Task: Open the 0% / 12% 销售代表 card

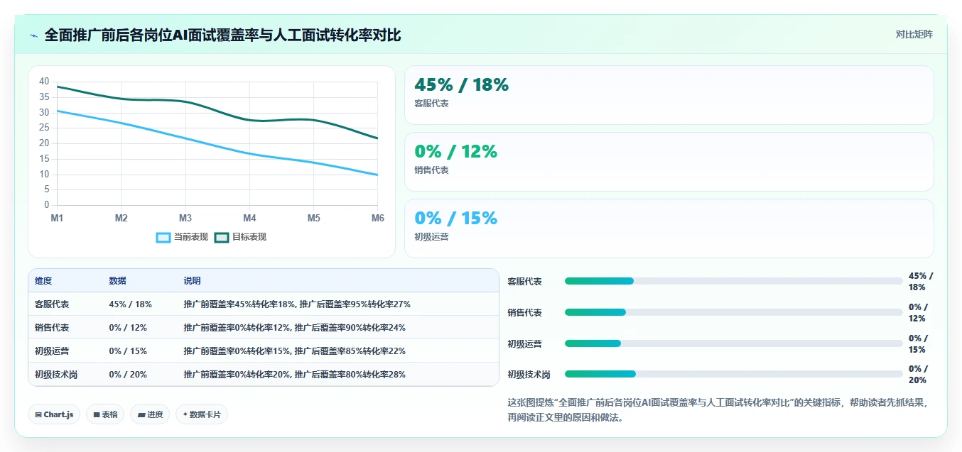Action: pos(669,162)
